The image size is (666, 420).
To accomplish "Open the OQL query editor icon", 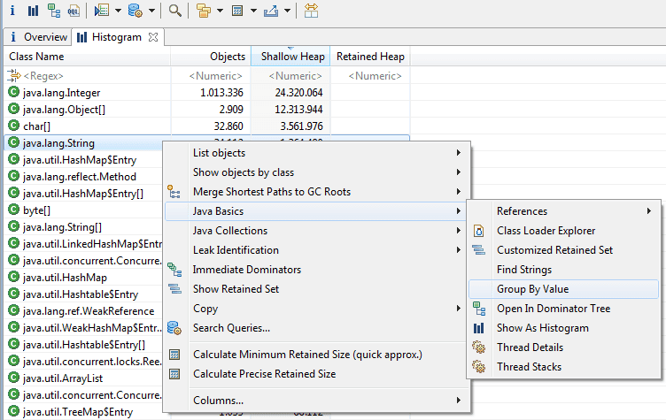I will pyautogui.click(x=74, y=11).
